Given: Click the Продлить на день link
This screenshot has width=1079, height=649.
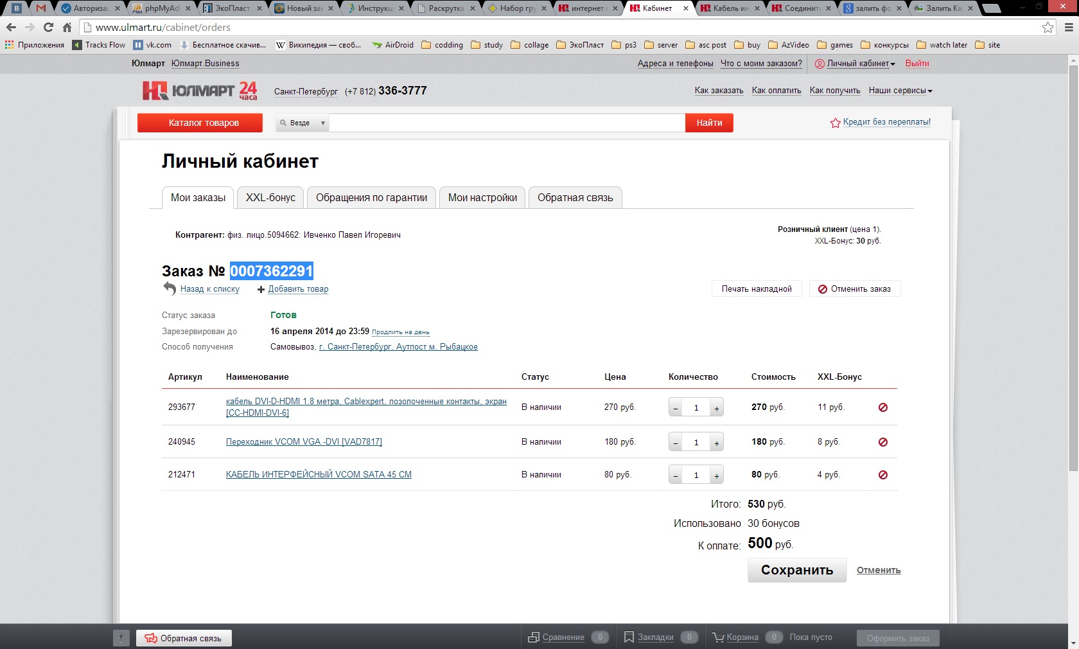Looking at the screenshot, I should pos(401,332).
